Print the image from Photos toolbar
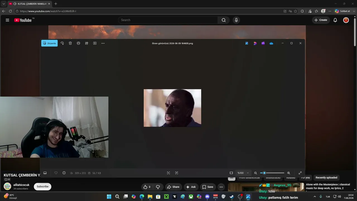This screenshot has height=201, width=357. click(x=78, y=43)
